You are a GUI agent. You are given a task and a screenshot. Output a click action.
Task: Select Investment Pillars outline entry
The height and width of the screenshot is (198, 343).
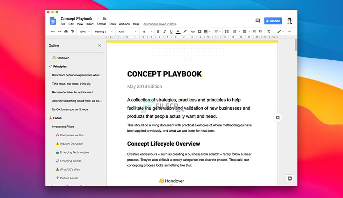pos(63,126)
